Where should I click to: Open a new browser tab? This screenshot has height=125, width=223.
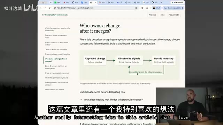tap(161, 2)
